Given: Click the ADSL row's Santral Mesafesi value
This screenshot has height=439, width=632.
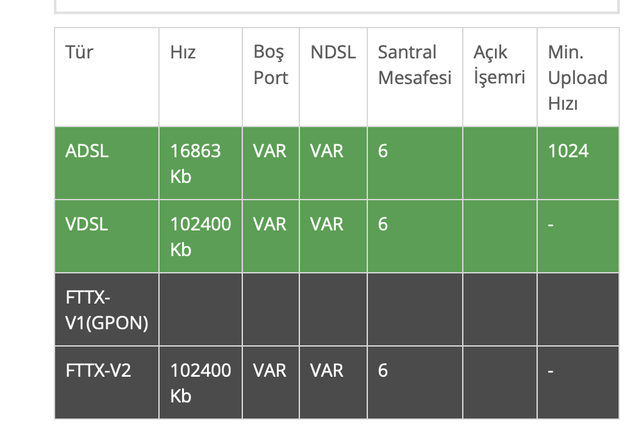Looking at the screenshot, I should click(383, 151).
